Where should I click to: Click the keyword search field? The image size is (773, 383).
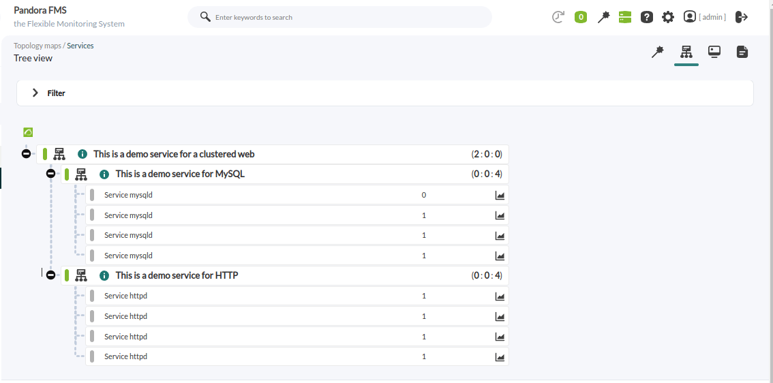348,17
